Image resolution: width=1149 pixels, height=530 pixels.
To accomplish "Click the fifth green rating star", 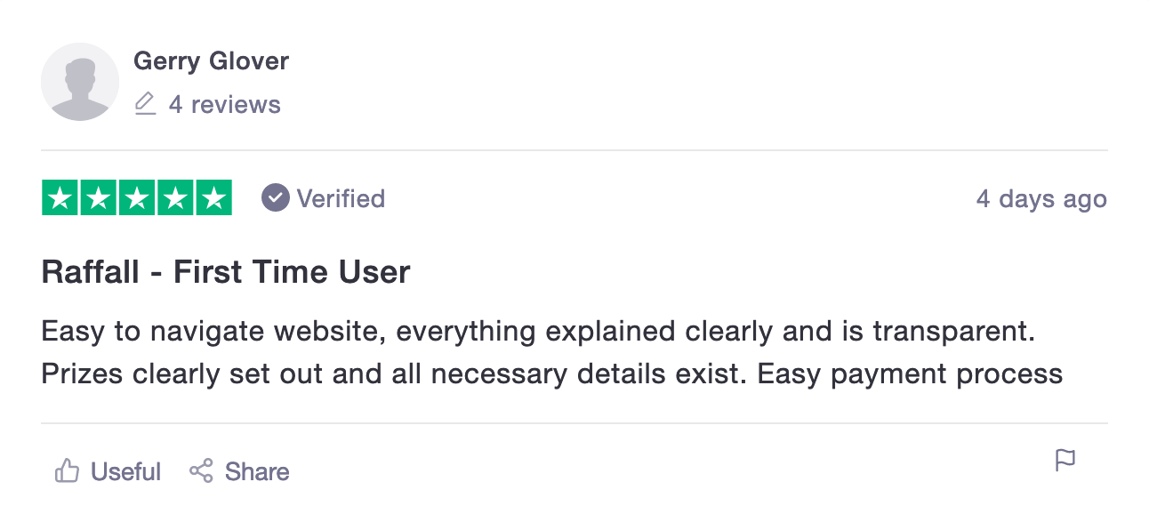I will 213,198.
